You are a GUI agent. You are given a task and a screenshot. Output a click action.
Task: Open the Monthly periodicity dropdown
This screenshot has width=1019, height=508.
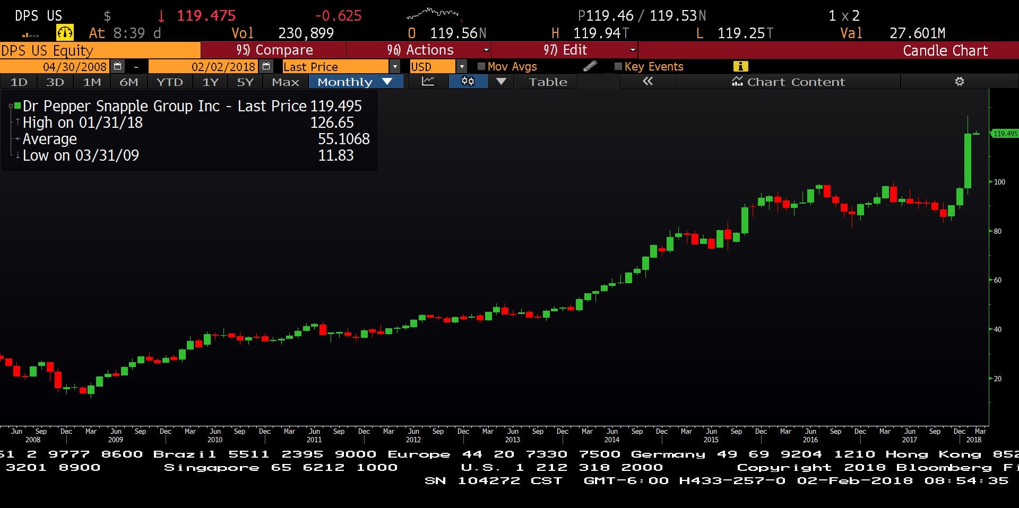pos(356,82)
